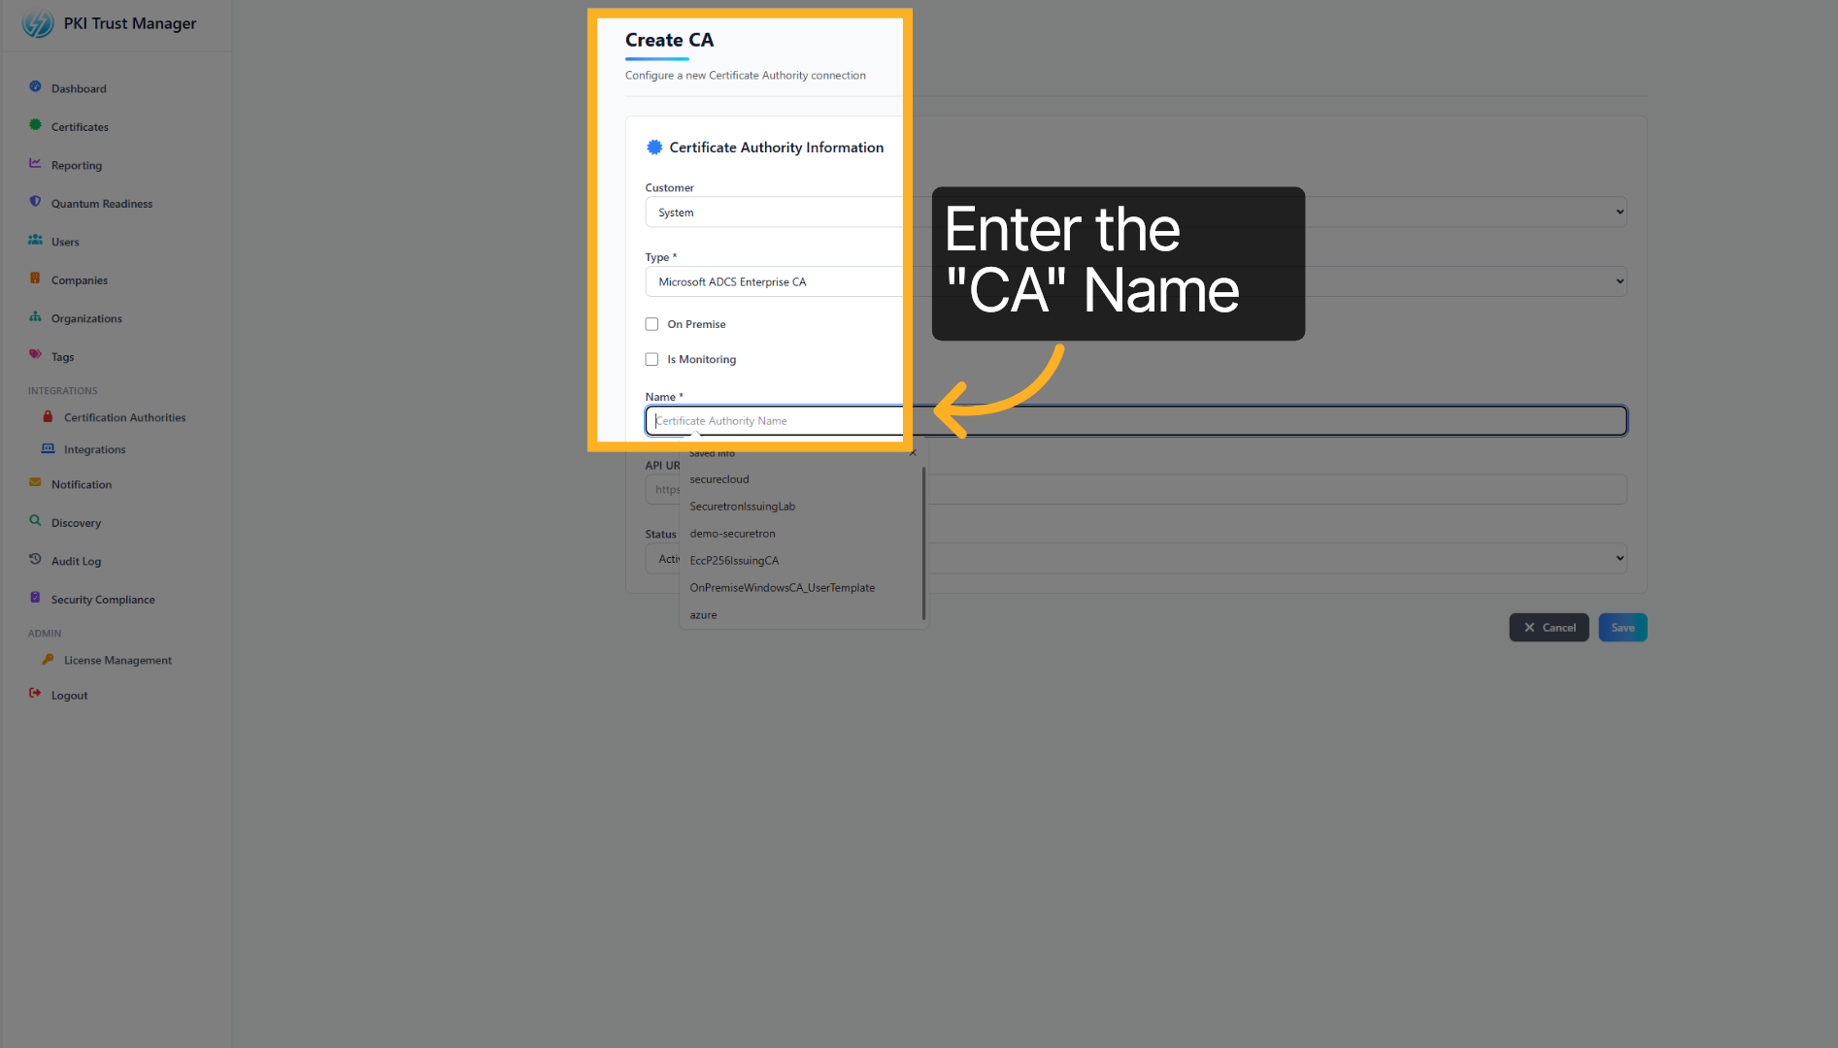
Task: Click the Reporting chart icon
Action: point(35,164)
